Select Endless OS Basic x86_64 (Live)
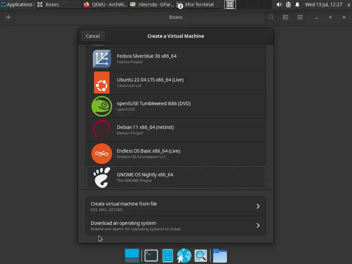Screen dimensions: 352x264 tap(176, 154)
